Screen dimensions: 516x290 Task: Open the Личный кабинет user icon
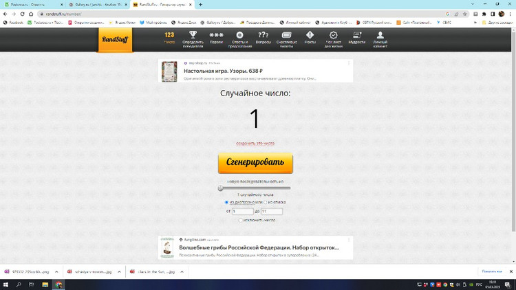coord(380,35)
